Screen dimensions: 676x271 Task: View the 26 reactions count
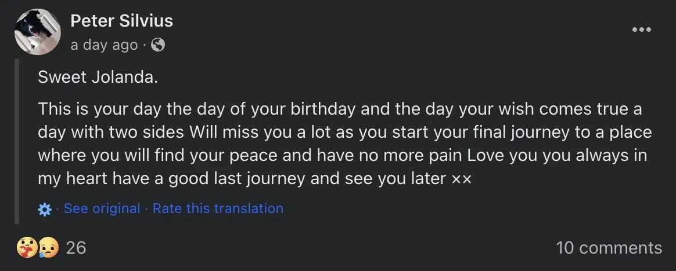[76, 248]
